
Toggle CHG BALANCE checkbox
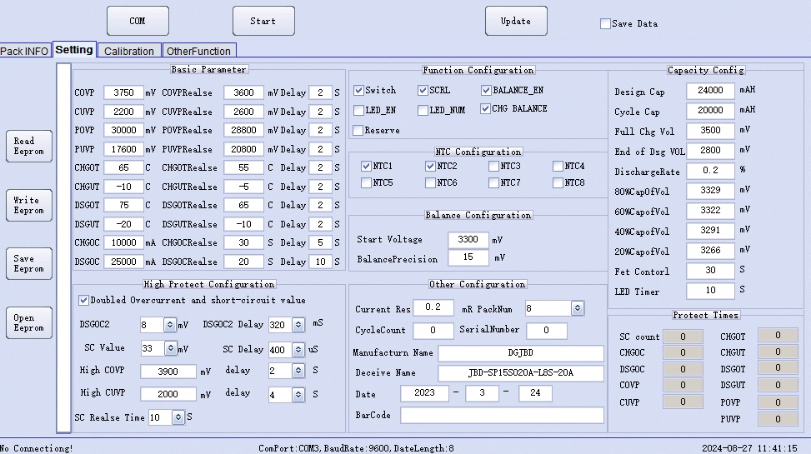[x=485, y=108]
